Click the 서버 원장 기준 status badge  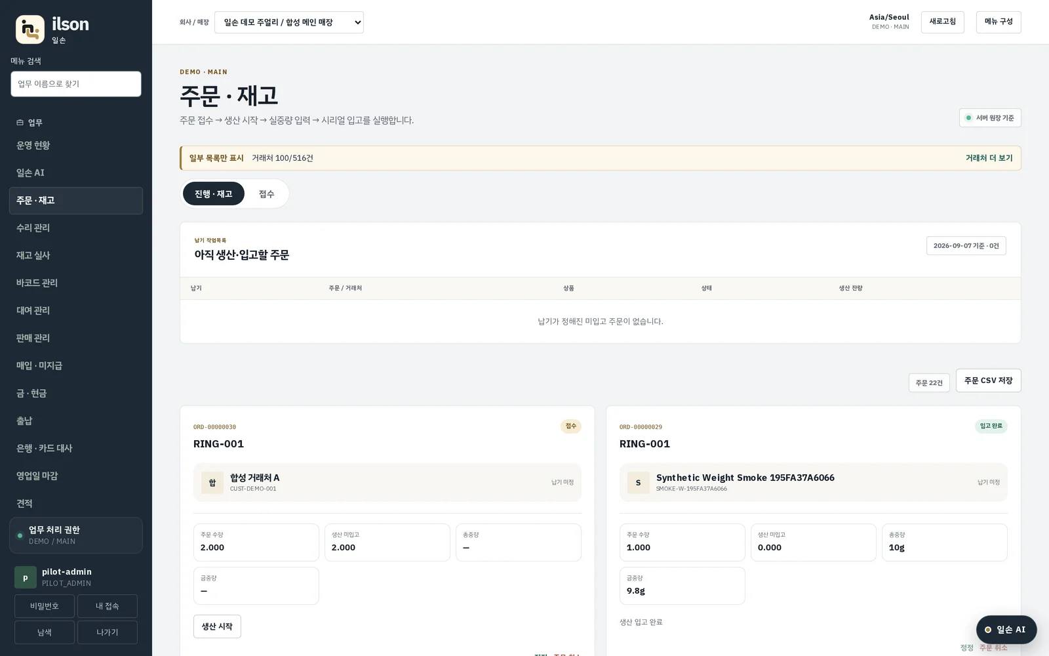[990, 118]
